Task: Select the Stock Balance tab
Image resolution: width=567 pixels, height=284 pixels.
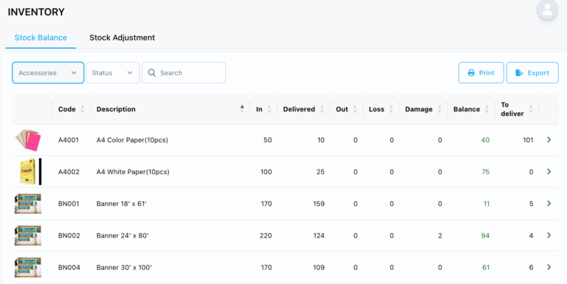Action: (41, 38)
